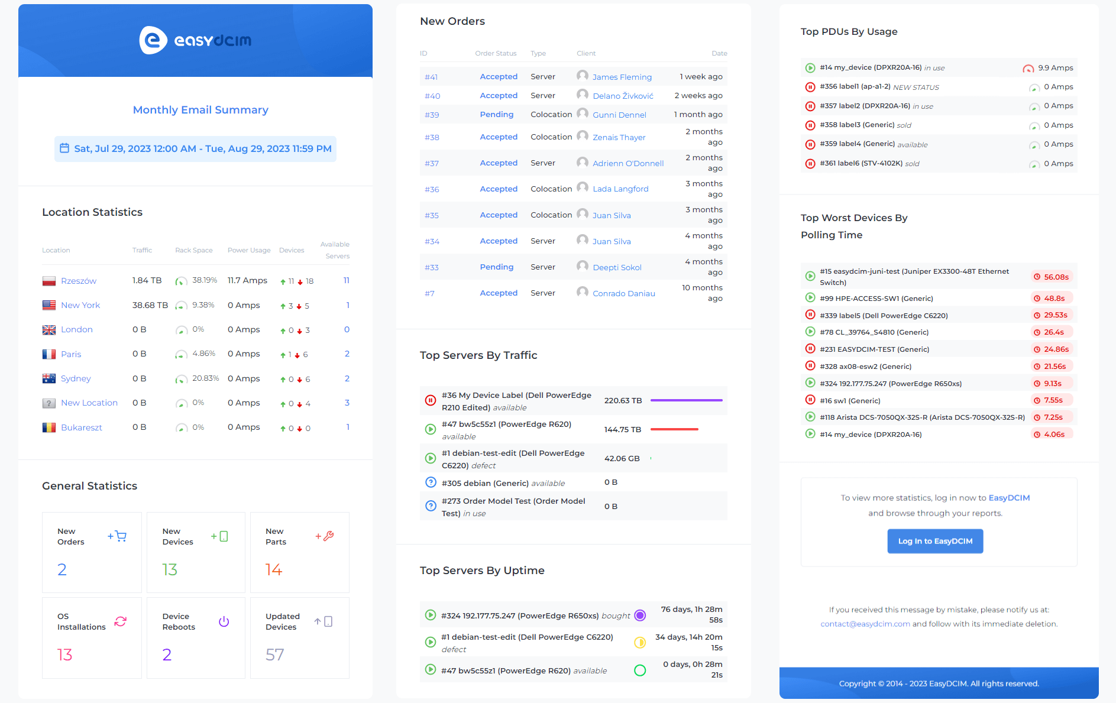Click the status icon for #99 HPE-ACCESS-SW1
1116x703 pixels.
(x=810, y=298)
